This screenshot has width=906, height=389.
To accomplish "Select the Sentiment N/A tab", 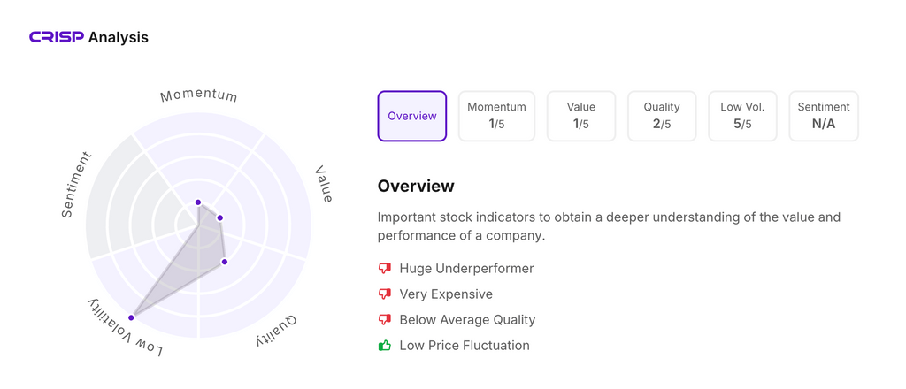I will [824, 116].
